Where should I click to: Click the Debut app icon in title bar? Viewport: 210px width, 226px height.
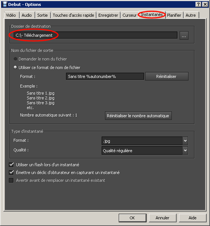tap(5, 4)
